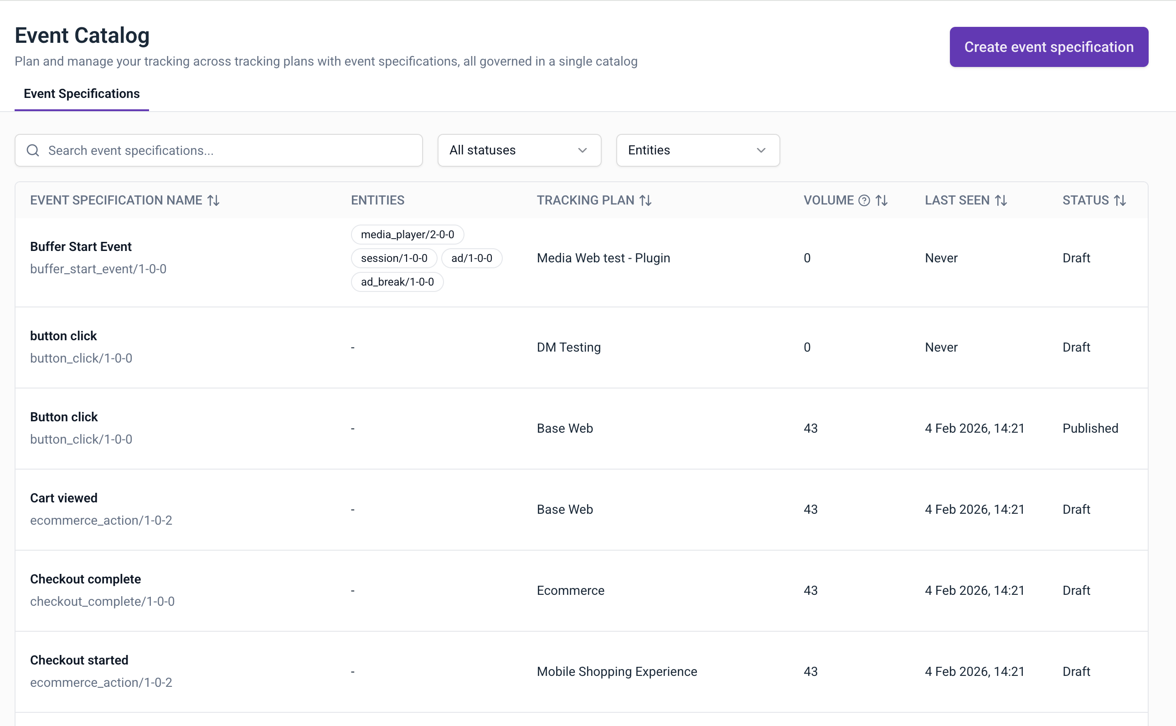Image resolution: width=1176 pixels, height=726 pixels.
Task: Click the session/1-0-0 entity tag
Action: tap(394, 258)
